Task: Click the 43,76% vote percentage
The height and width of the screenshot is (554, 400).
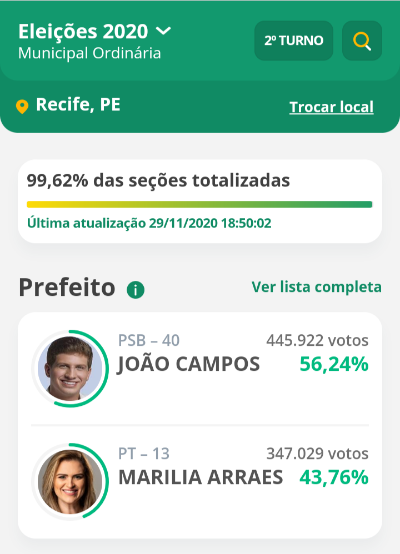Action: pyautogui.click(x=334, y=477)
